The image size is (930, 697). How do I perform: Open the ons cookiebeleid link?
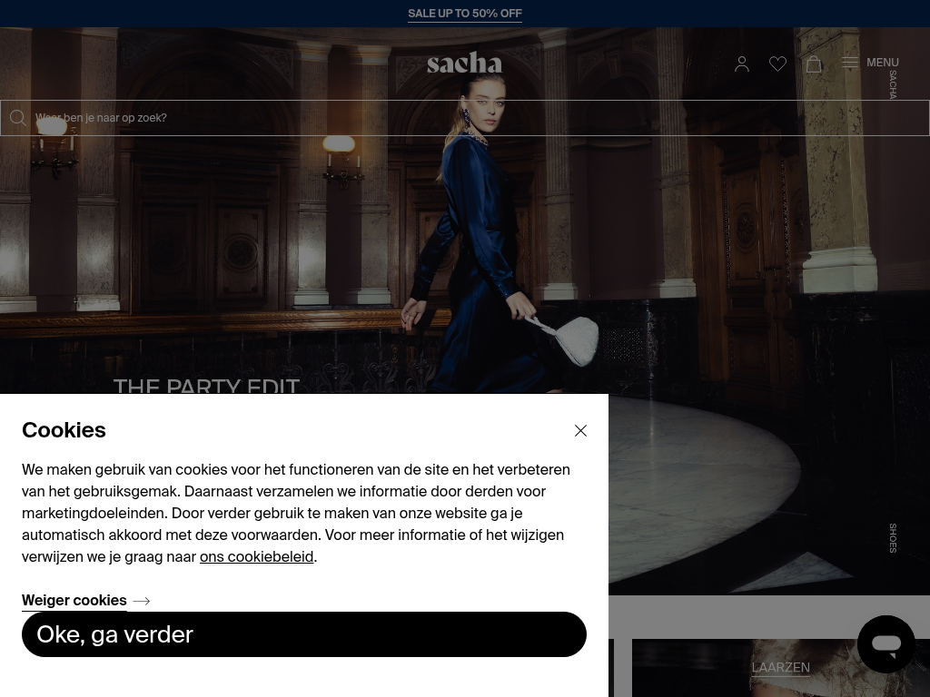256,556
